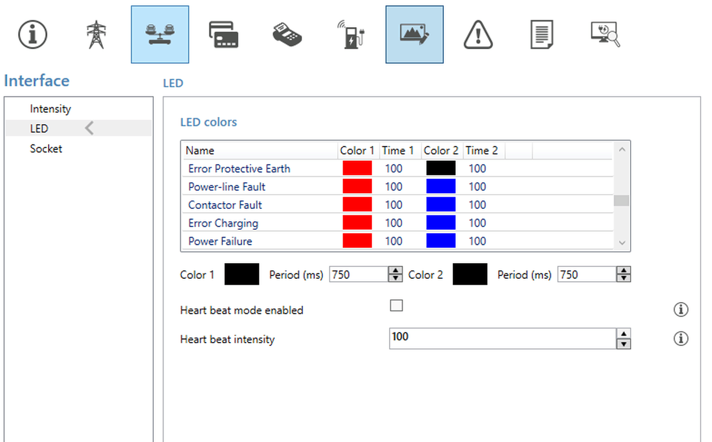Select the Power Failure row
Screen dimensions: 712x442
point(397,240)
